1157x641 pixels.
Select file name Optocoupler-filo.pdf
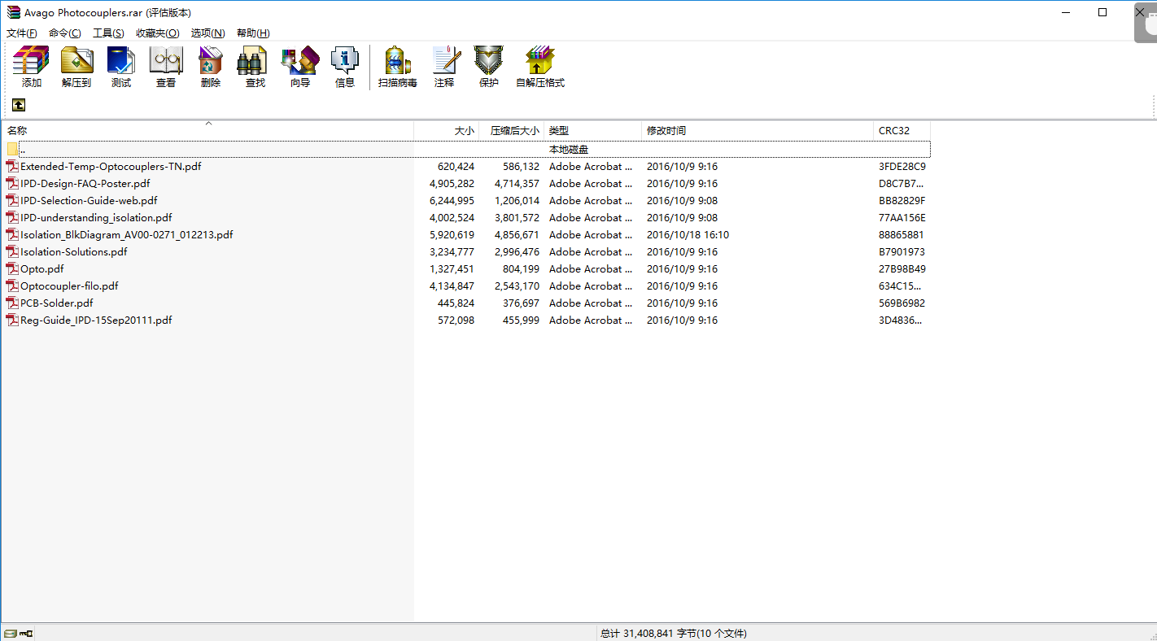point(69,286)
